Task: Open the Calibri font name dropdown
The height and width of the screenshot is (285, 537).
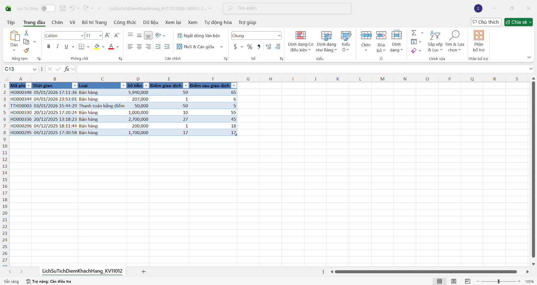Action: pyautogui.click(x=82, y=36)
